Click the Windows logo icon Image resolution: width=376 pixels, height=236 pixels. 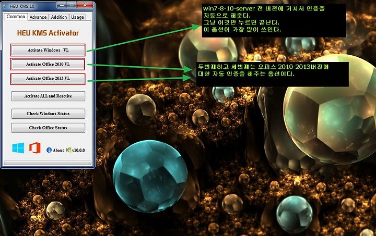[18, 148]
